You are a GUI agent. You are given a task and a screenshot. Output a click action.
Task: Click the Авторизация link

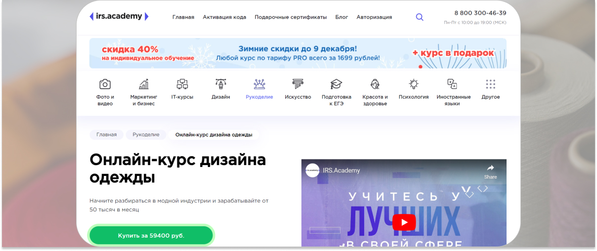click(x=374, y=17)
